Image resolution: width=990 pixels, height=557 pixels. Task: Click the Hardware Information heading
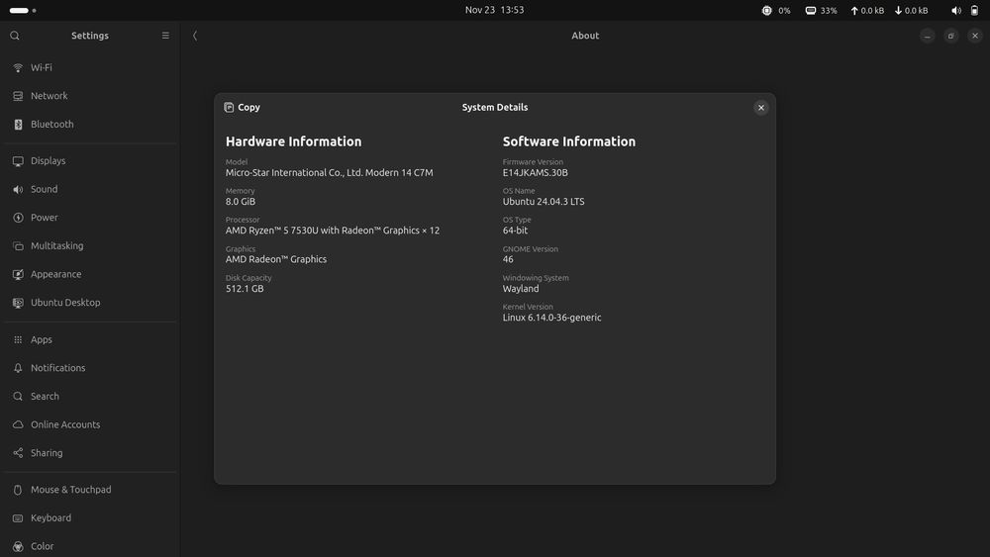coord(294,141)
